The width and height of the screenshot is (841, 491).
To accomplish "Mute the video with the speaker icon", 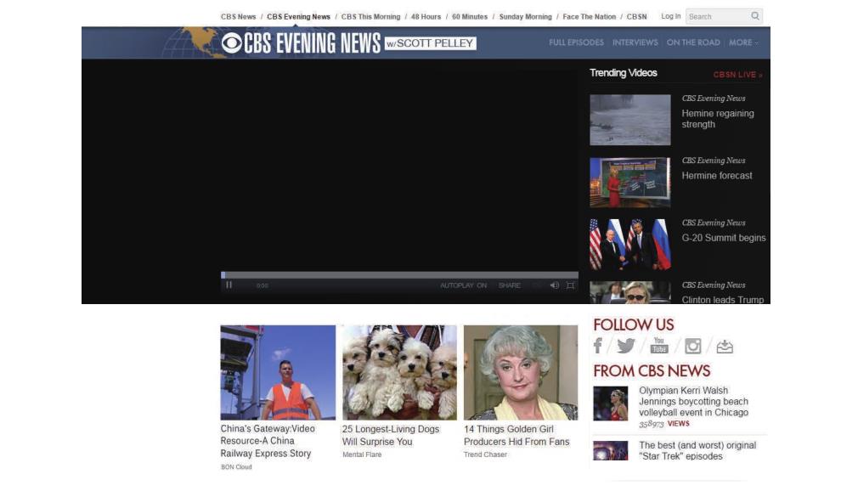I will coord(554,285).
